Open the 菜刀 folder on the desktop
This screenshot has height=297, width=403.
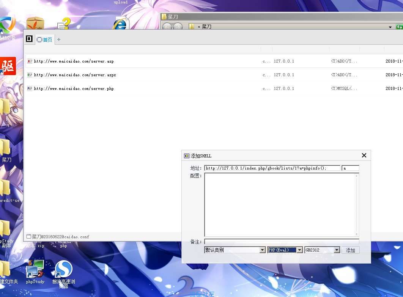pyautogui.click(x=6, y=151)
